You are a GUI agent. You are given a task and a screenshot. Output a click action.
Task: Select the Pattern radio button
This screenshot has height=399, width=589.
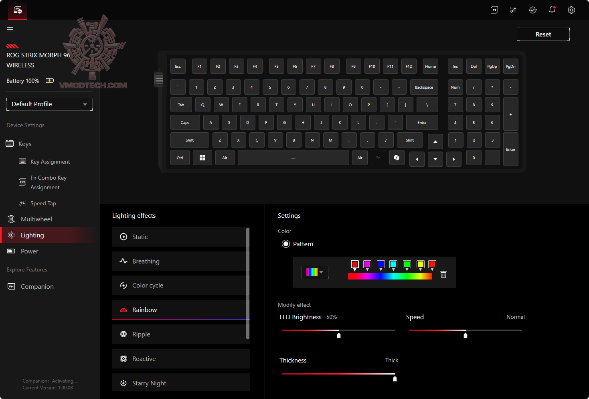(286, 244)
